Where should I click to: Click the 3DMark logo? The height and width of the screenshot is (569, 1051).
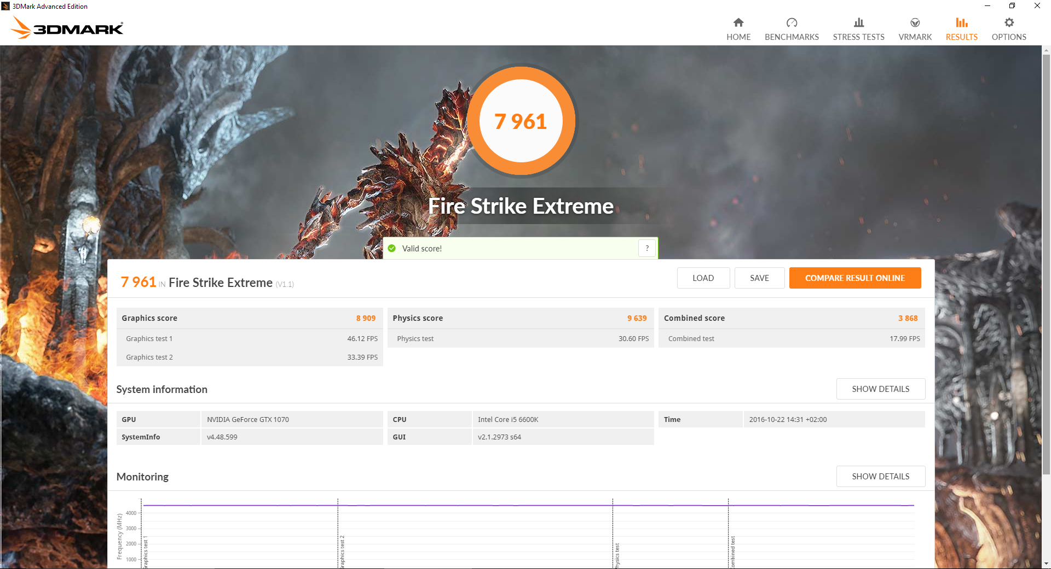(67, 27)
